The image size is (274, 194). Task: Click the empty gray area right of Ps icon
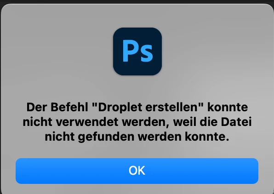point(217,51)
